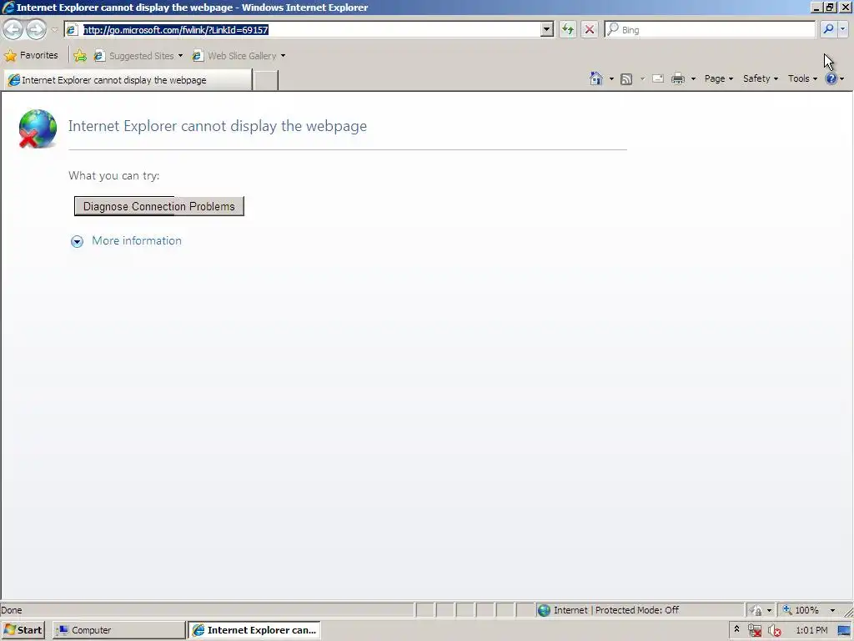The image size is (854, 641).
Task: Click the Help question mark icon
Action: [831, 78]
